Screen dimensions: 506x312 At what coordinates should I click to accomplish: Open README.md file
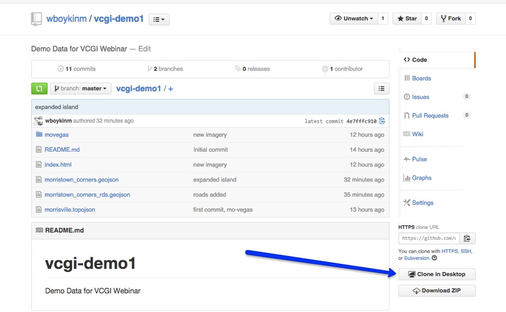point(62,150)
